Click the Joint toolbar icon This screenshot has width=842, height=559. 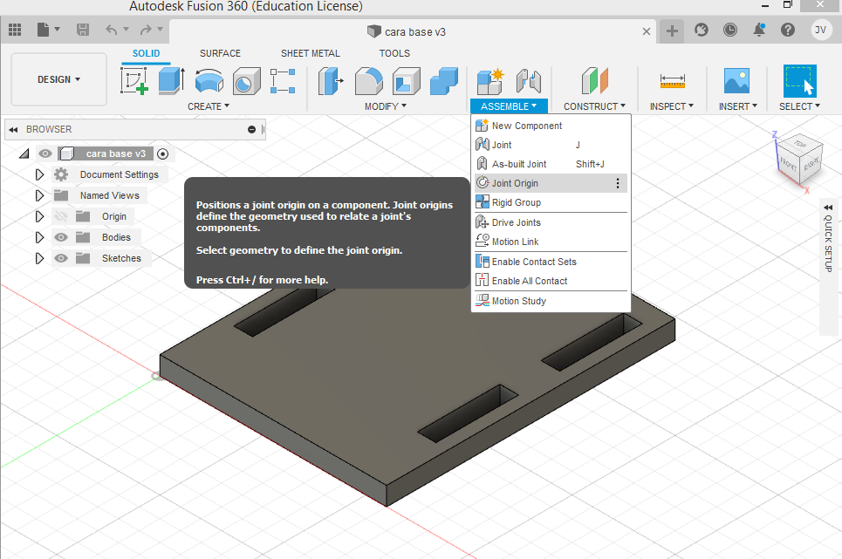(x=529, y=81)
